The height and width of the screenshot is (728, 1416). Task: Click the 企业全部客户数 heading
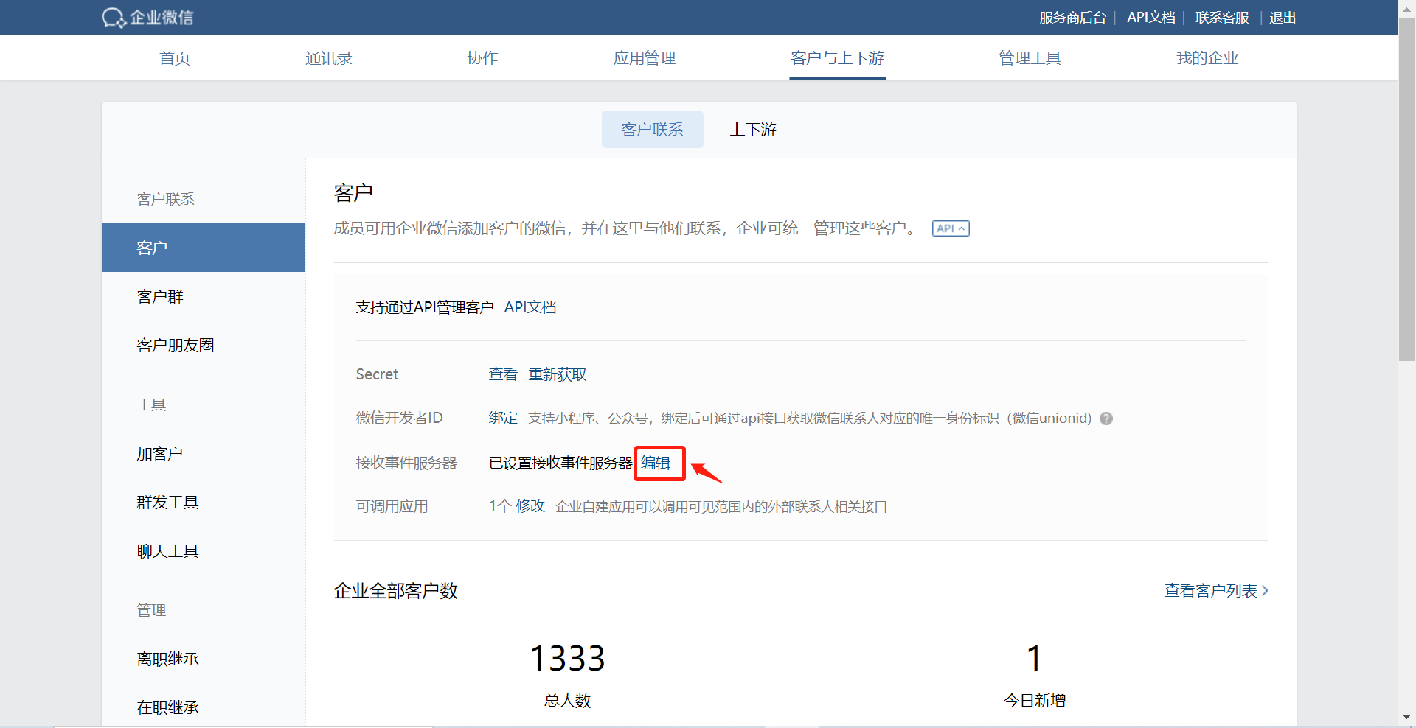(x=396, y=591)
